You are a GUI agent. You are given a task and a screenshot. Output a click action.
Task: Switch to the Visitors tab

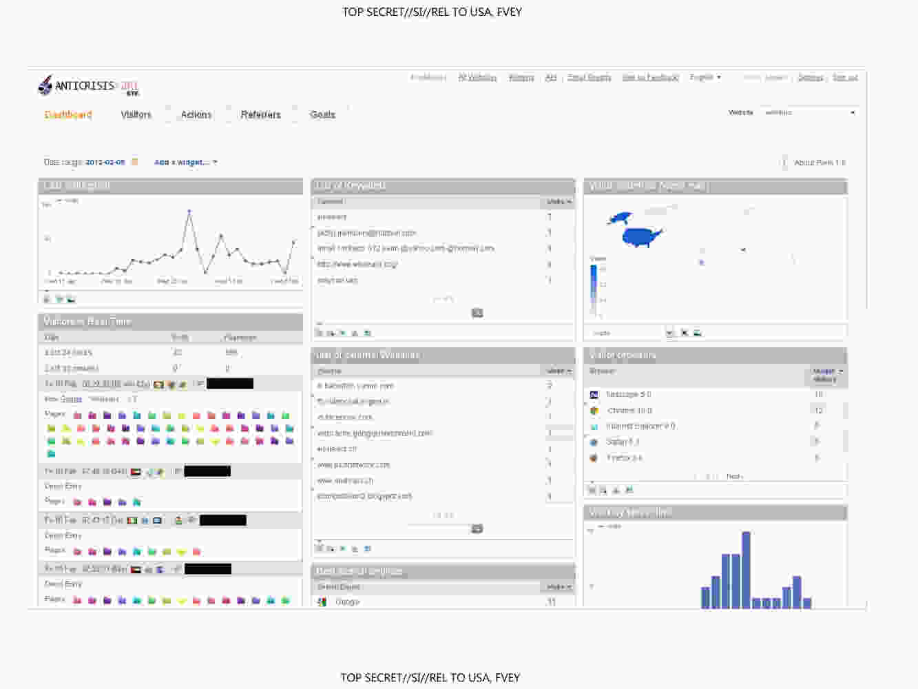point(136,115)
